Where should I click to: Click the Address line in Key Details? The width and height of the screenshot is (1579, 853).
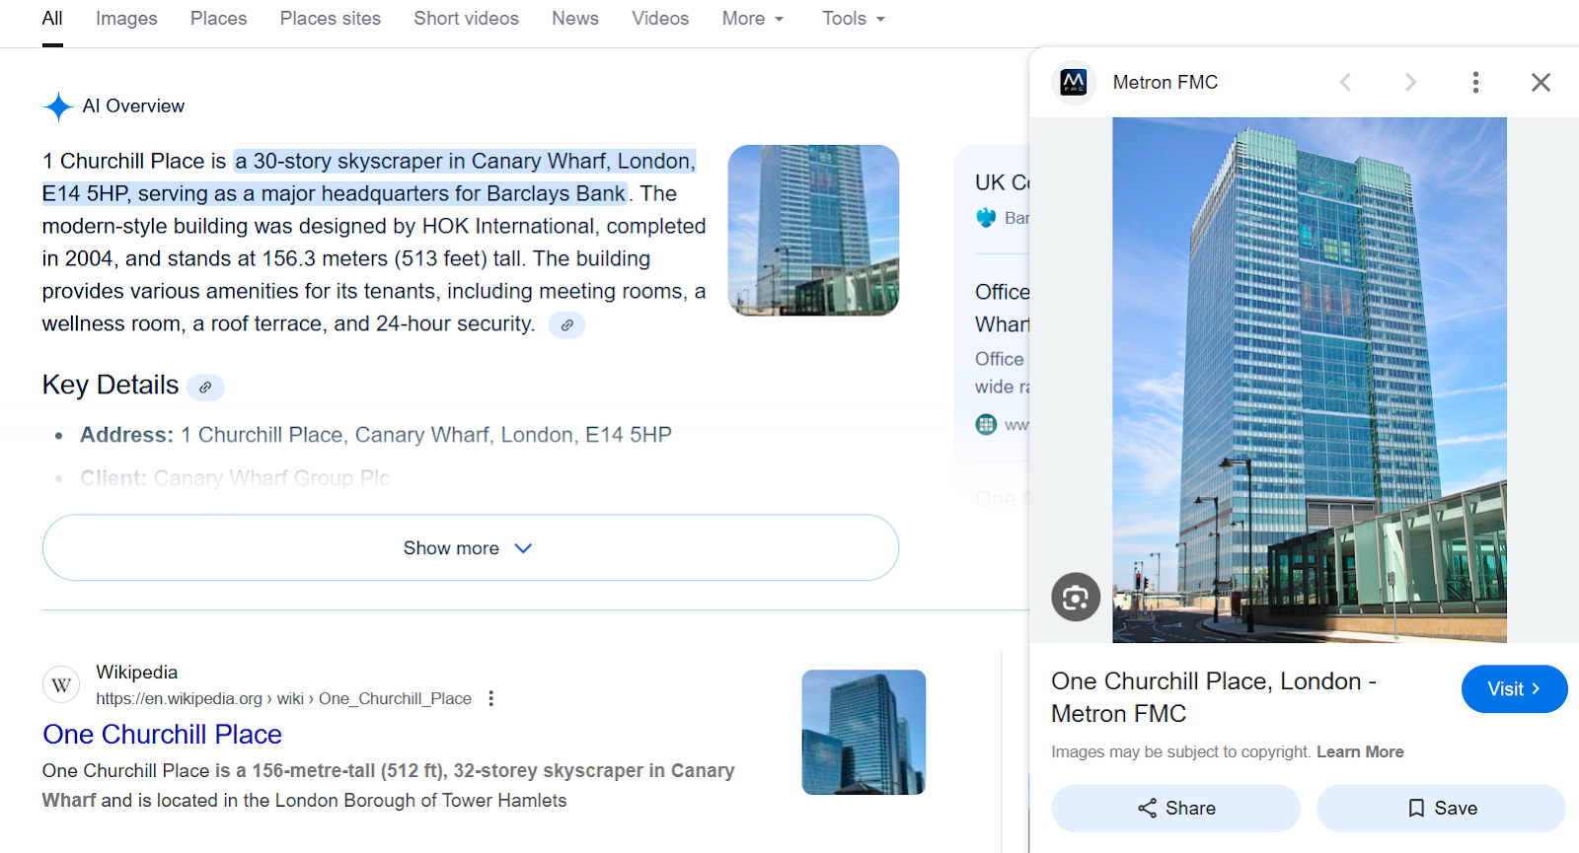coord(376,435)
